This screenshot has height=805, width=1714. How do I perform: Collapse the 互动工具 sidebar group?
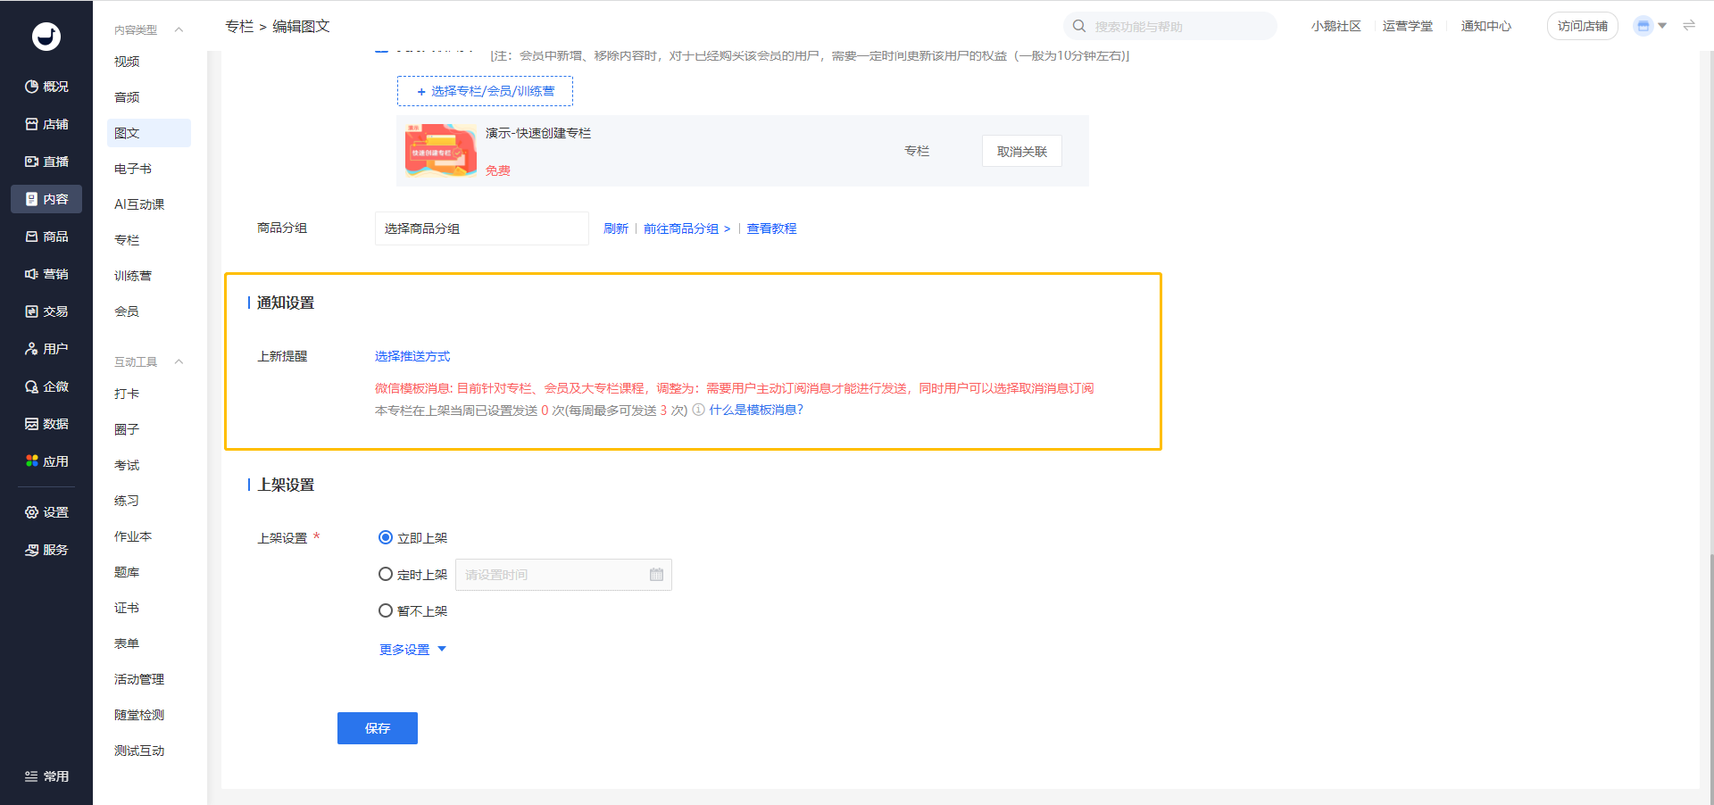[179, 361]
